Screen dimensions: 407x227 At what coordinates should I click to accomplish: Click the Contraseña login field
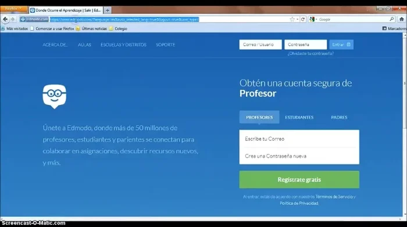point(305,45)
